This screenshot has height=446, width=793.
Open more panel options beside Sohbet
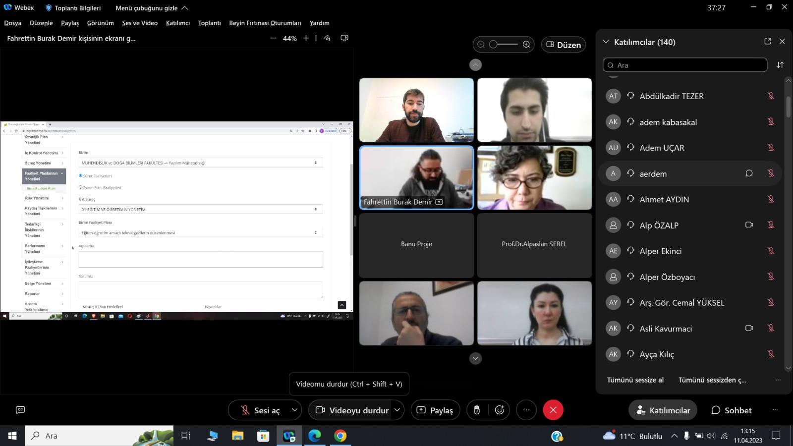click(775, 410)
